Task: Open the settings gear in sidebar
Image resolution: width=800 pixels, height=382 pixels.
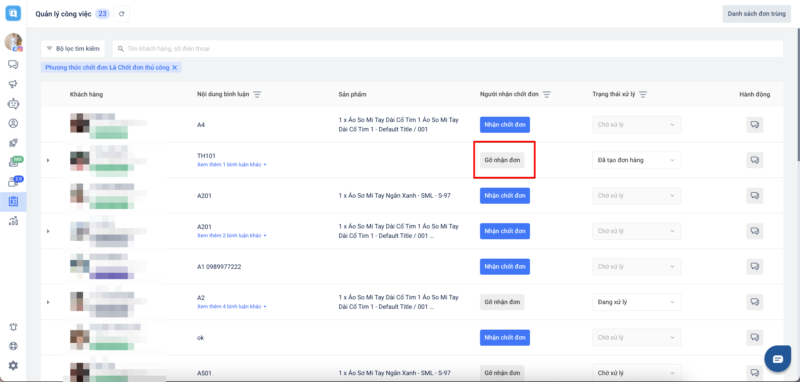Action: (x=13, y=366)
